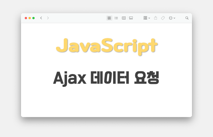Click the search magnifier icon

(187, 18)
